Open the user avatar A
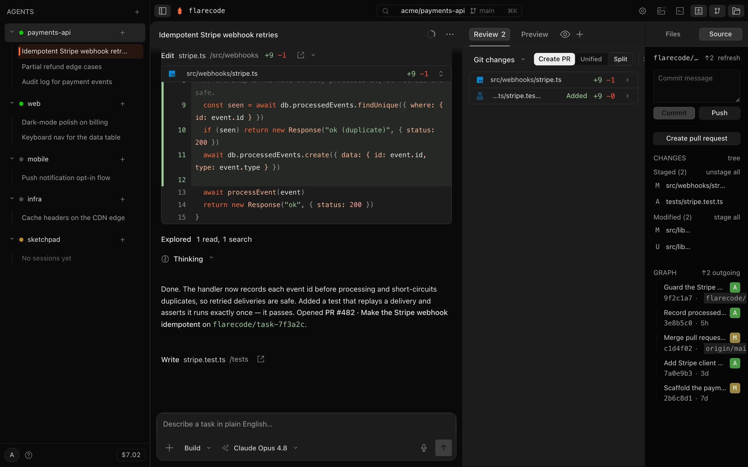Viewport: 748px width, 467px height. (x=12, y=455)
